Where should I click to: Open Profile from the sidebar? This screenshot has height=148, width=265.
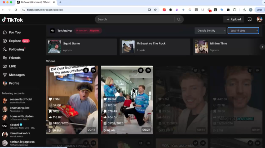coord(11,83)
